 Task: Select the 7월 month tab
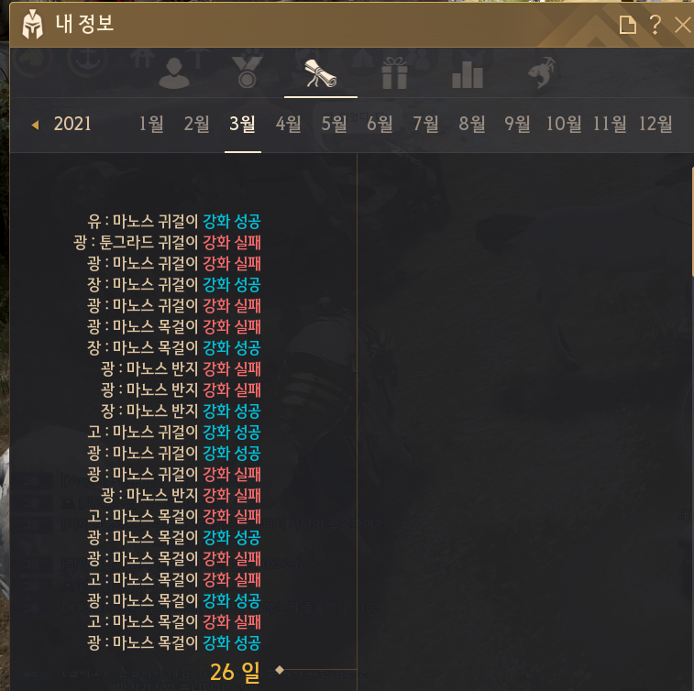coord(425,124)
